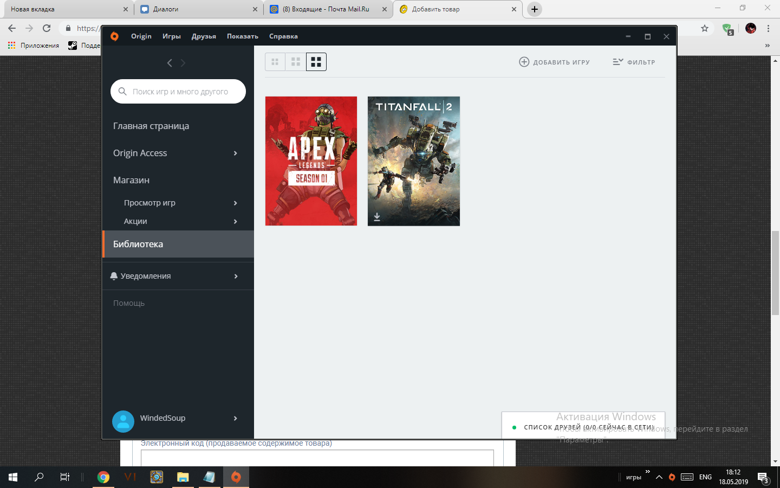Reload the Chrome page
780x488 pixels.
(47, 28)
